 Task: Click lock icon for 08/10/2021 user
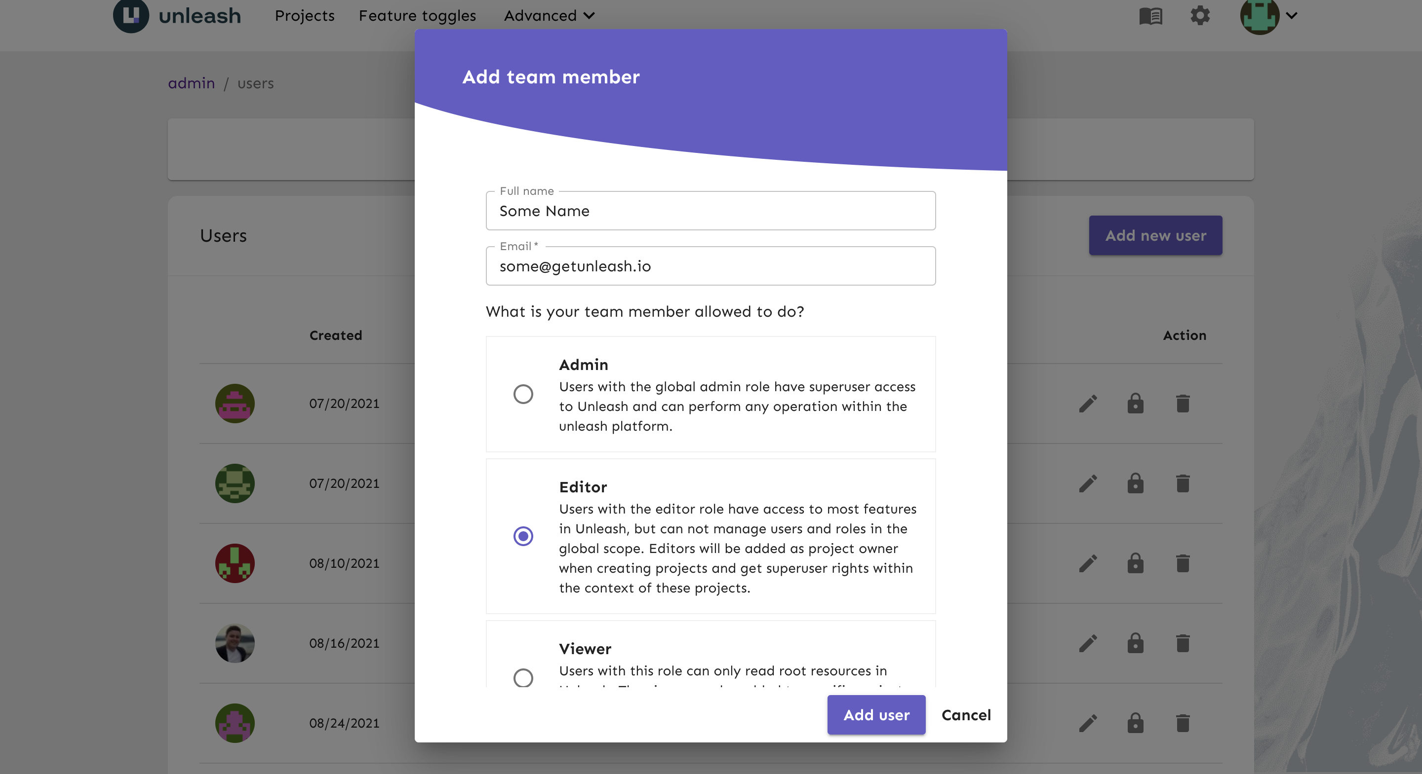click(x=1135, y=563)
